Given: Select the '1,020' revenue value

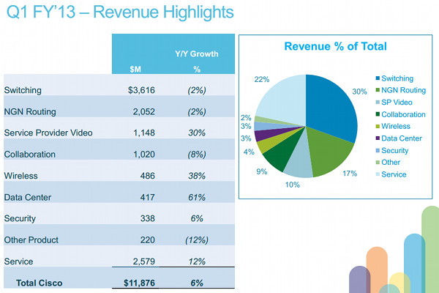Looking at the screenshot, I should (144, 155).
